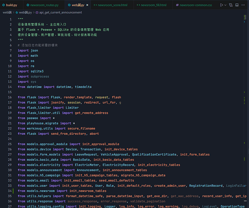Screen dimensions: 249x208
Task: Click line number 34 in the gutter
Action: 10,191
